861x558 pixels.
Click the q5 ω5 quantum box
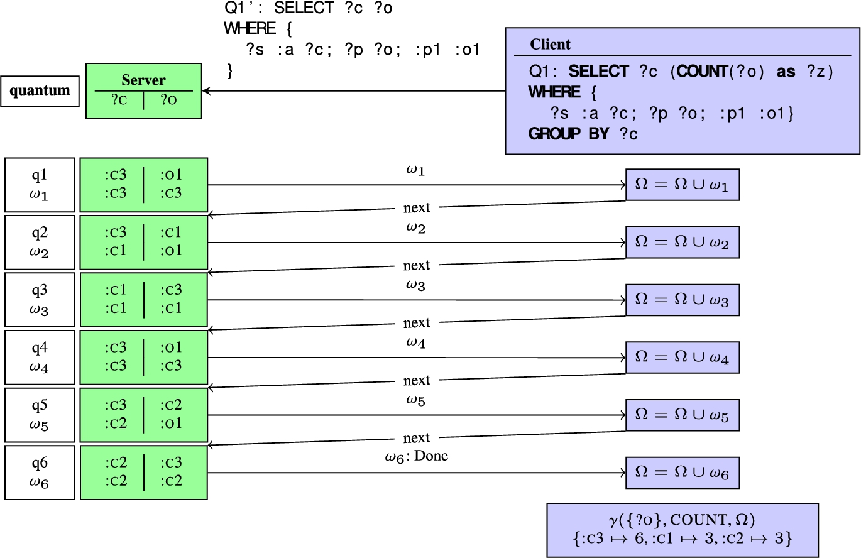coord(40,415)
